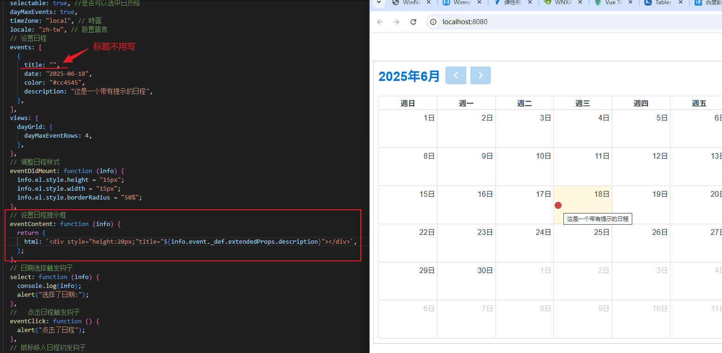Switch to the 百度翻译 browser tab
The image size is (722, 353).
(708, 3)
